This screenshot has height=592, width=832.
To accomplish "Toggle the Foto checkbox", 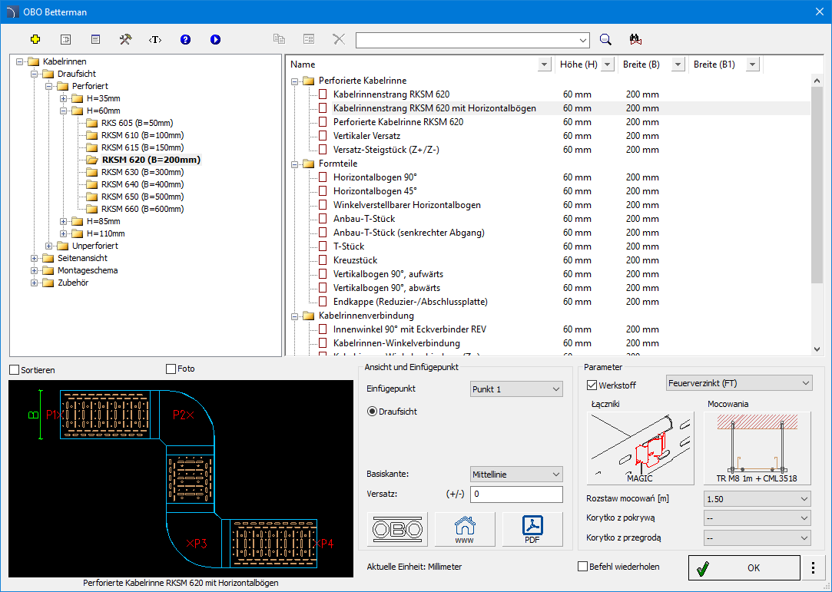I will [171, 369].
